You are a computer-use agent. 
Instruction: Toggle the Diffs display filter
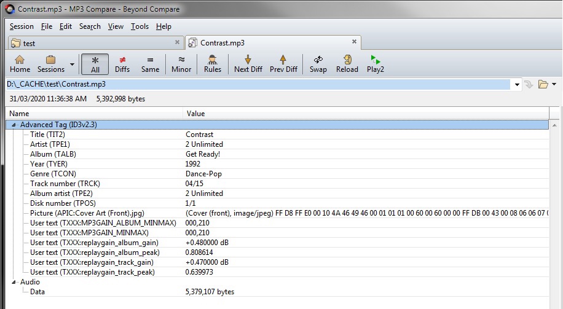(x=122, y=64)
